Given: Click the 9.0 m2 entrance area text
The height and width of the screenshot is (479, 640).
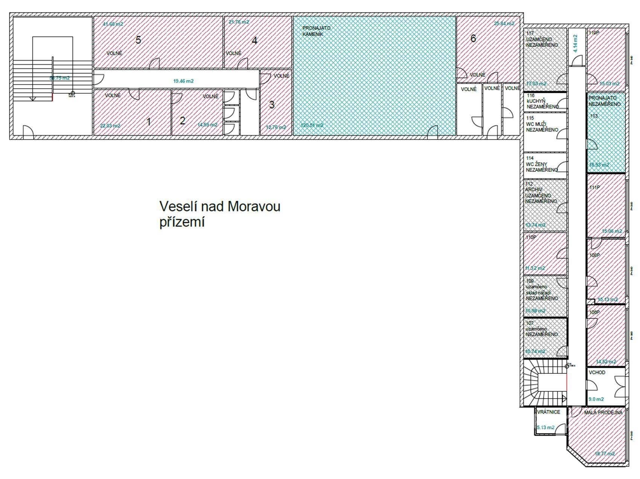Looking at the screenshot, I should click(x=596, y=399).
